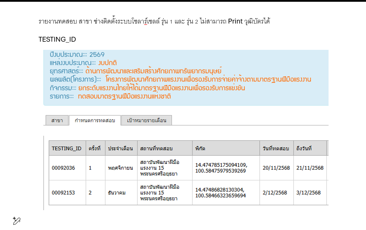The width and height of the screenshot is (366, 230).
Task: Select the testing ID 00092153 cell
Action: point(63,193)
